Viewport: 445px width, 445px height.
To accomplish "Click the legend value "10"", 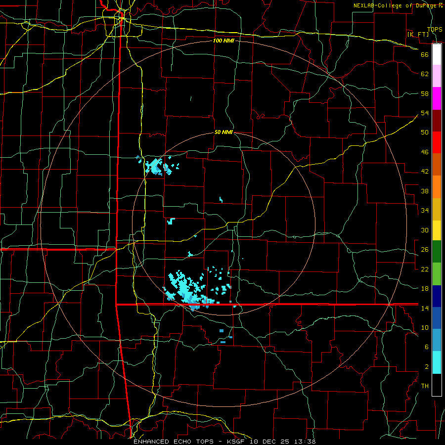I will (425, 327).
